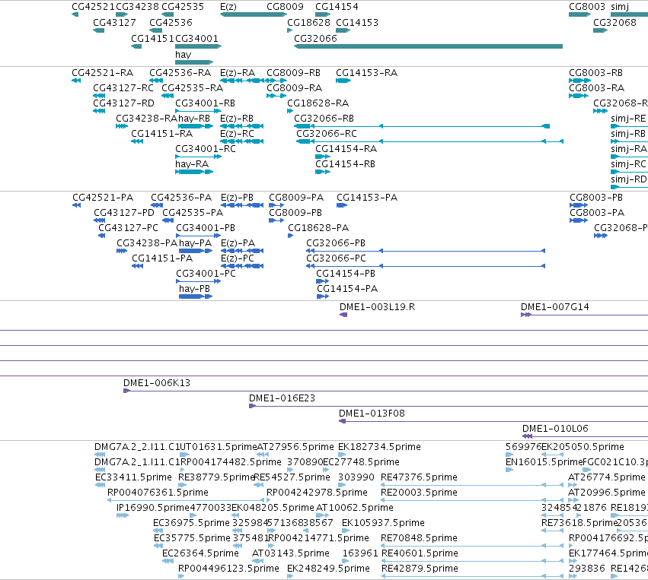This screenshot has width=648, height=580.
Task: Click transcript CG14151-RA
Action: [137, 141]
